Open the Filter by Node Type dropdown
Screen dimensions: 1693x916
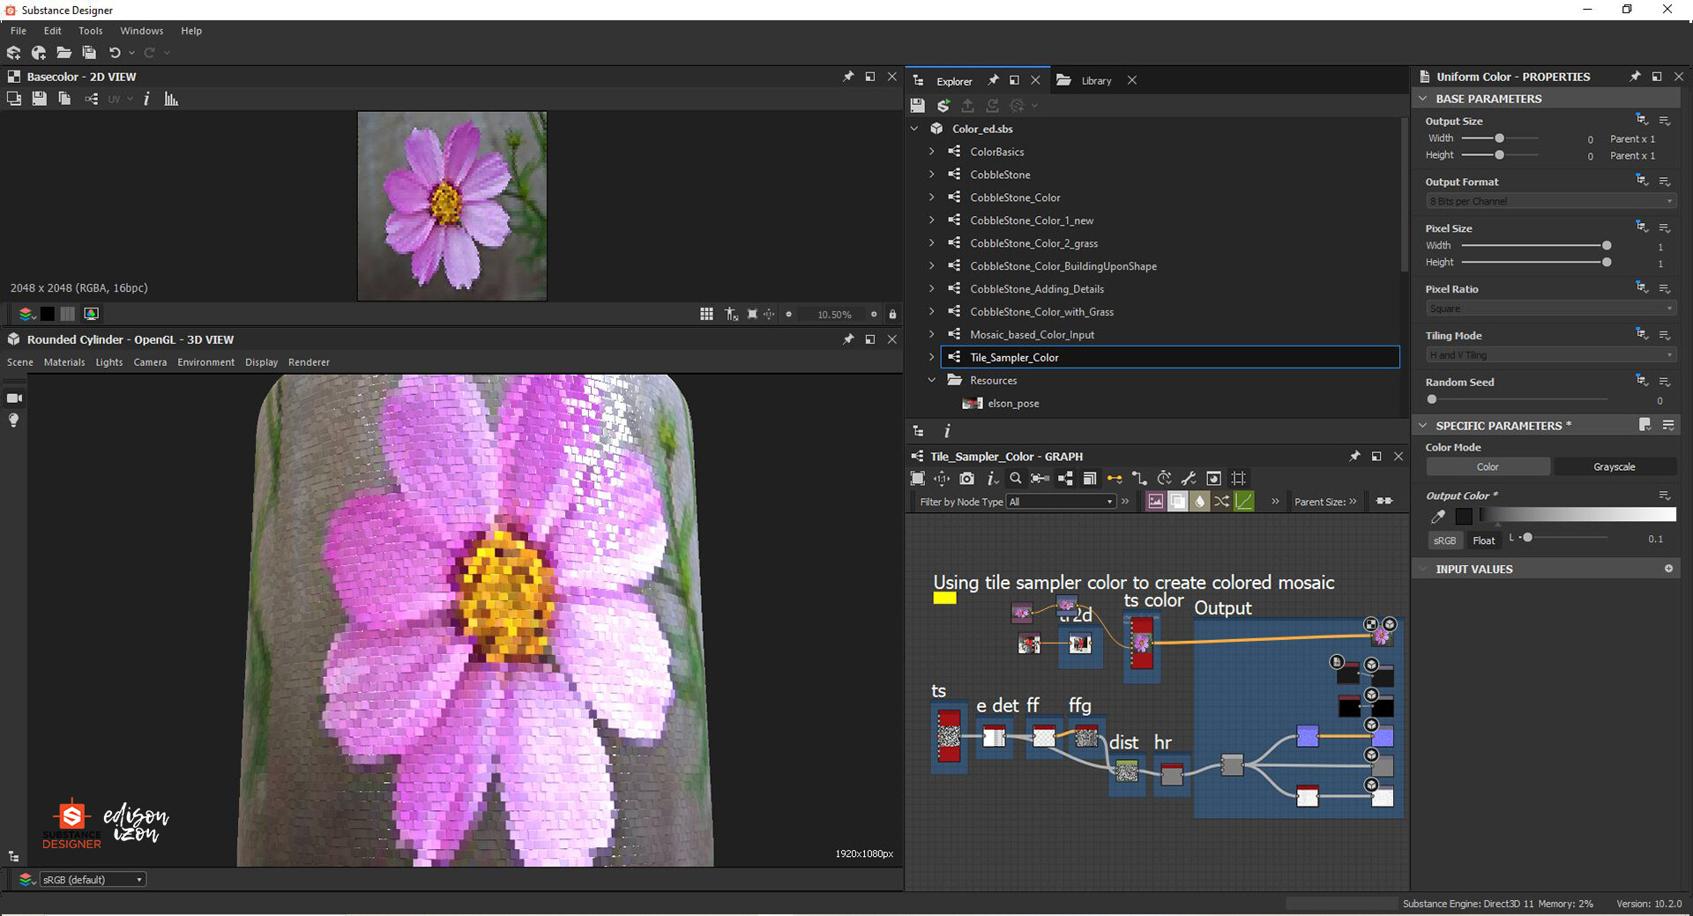(1061, 501)
